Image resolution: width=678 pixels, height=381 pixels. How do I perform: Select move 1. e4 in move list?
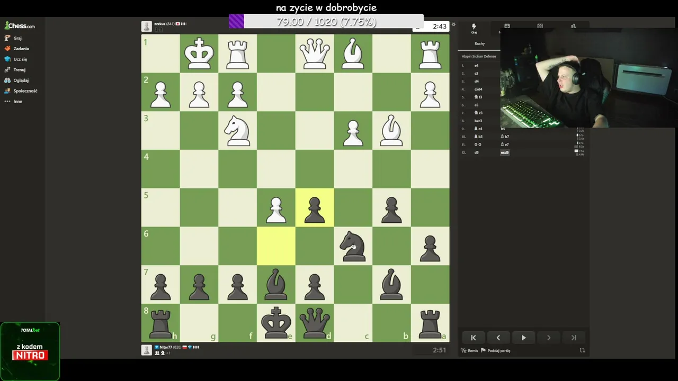tap(477, 66)
